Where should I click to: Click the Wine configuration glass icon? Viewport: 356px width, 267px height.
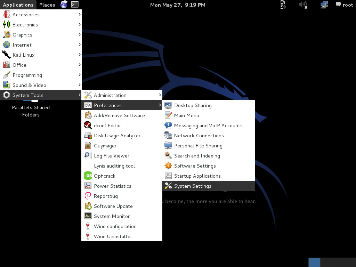click(x=88, y=226)
